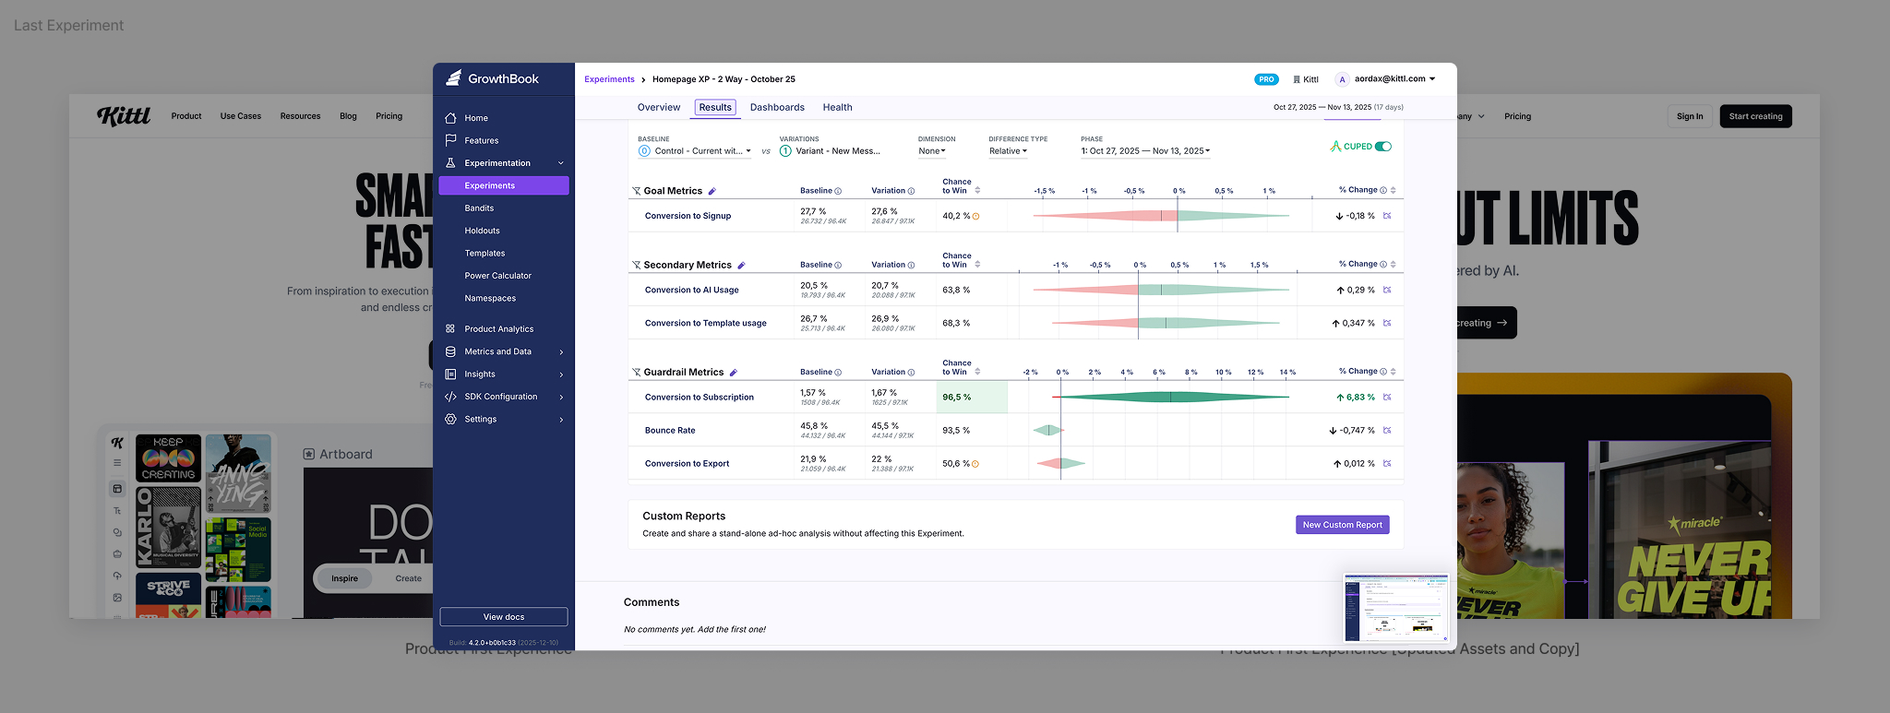The image size is (1890, 713).
Task: Edit Secondary Metrics with pencil icon
Action: click(741, 265)
